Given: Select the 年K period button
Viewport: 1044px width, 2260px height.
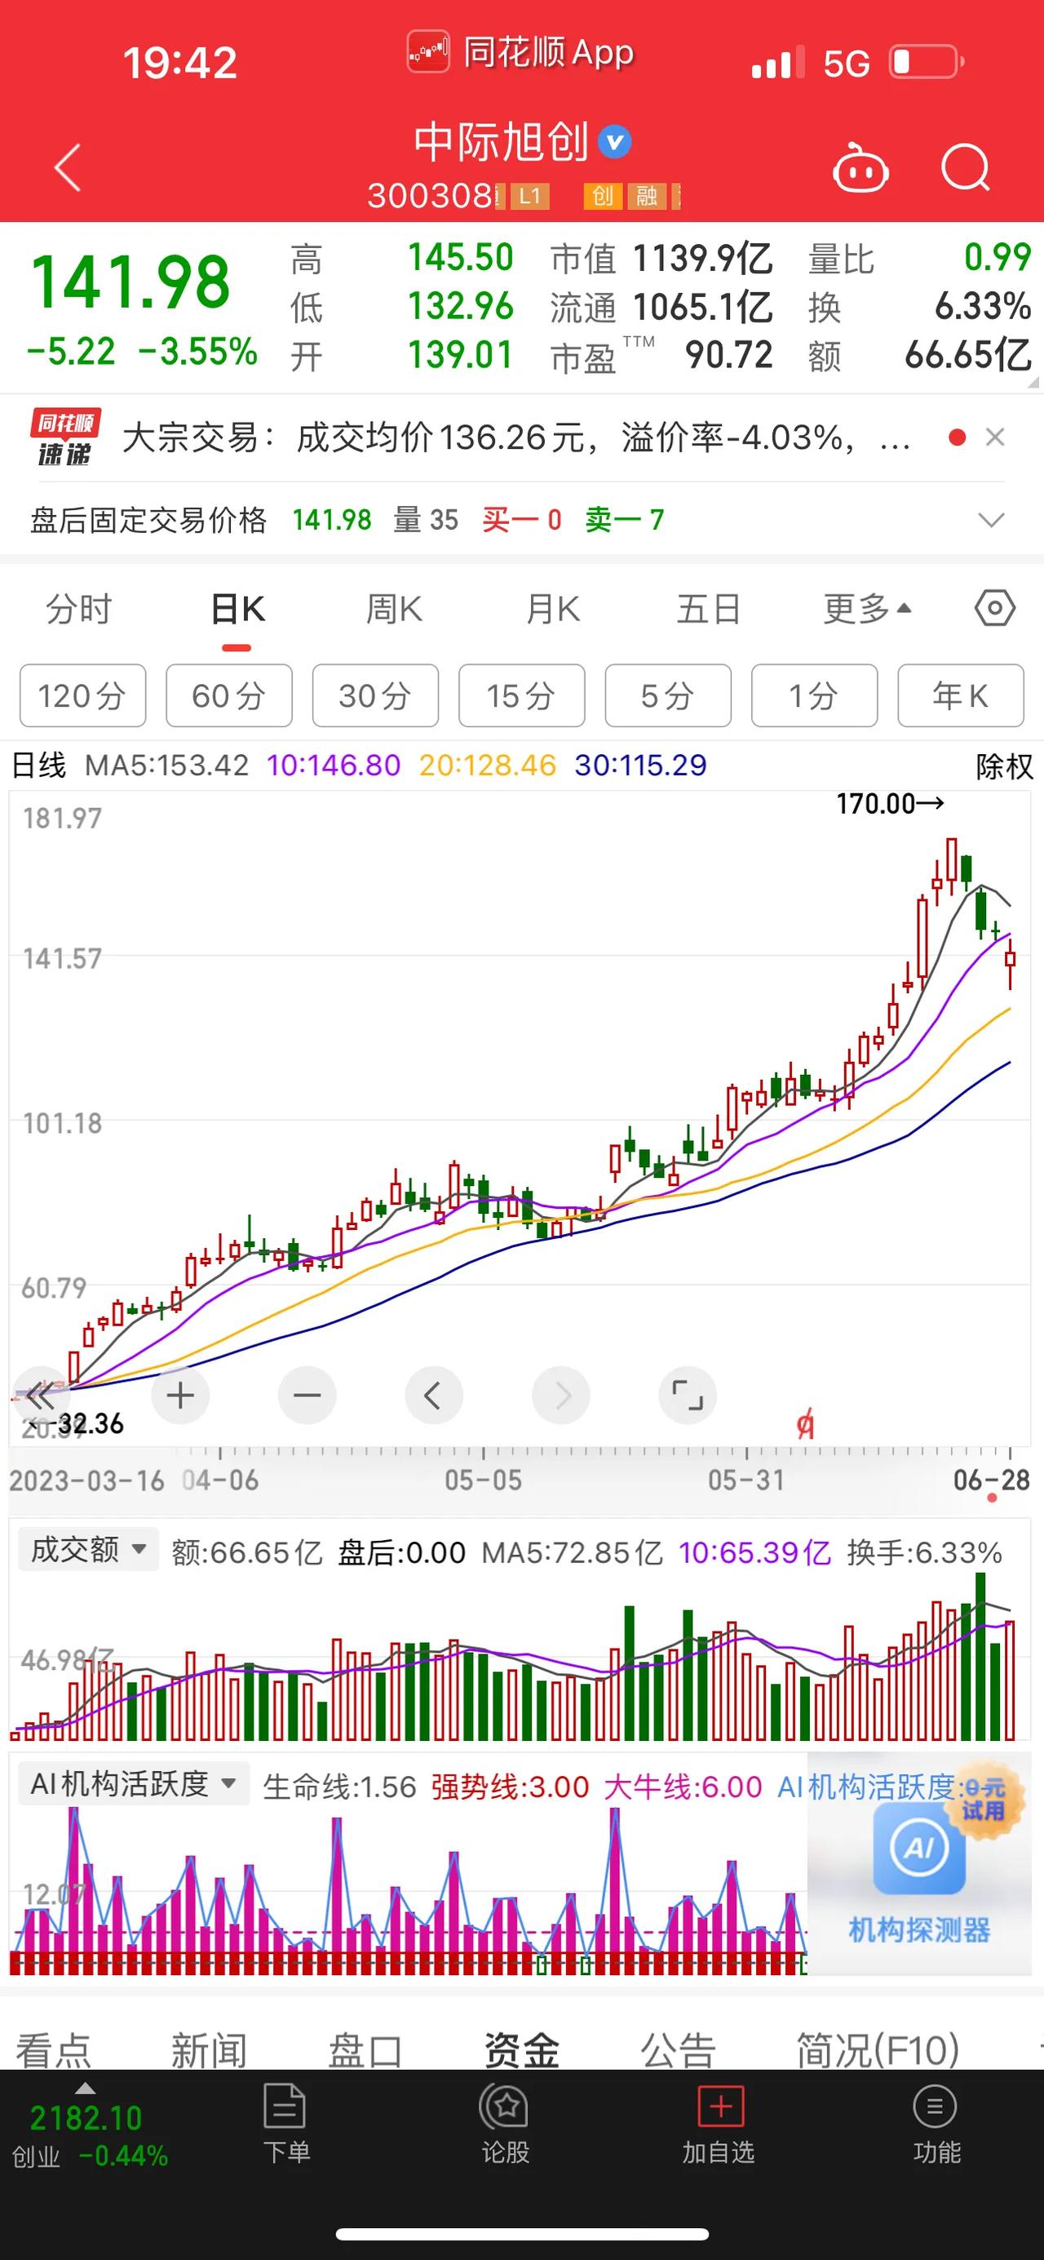Looking at the screenshot, I should (x=961, y=695).
